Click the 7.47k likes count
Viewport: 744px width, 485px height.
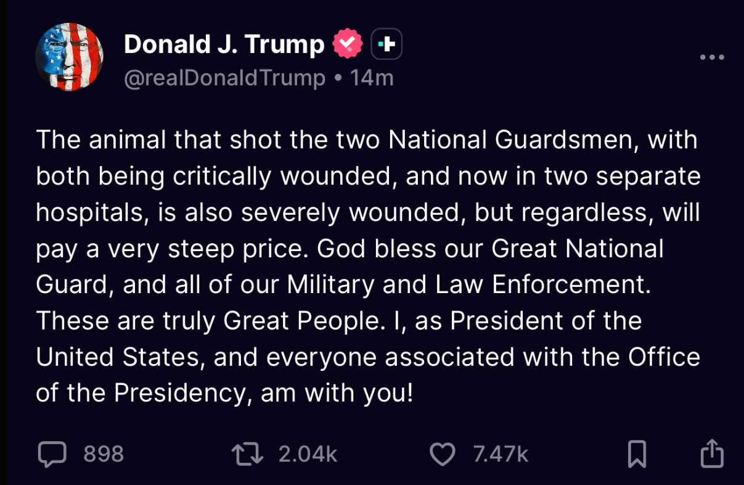[x=500, y=454]
